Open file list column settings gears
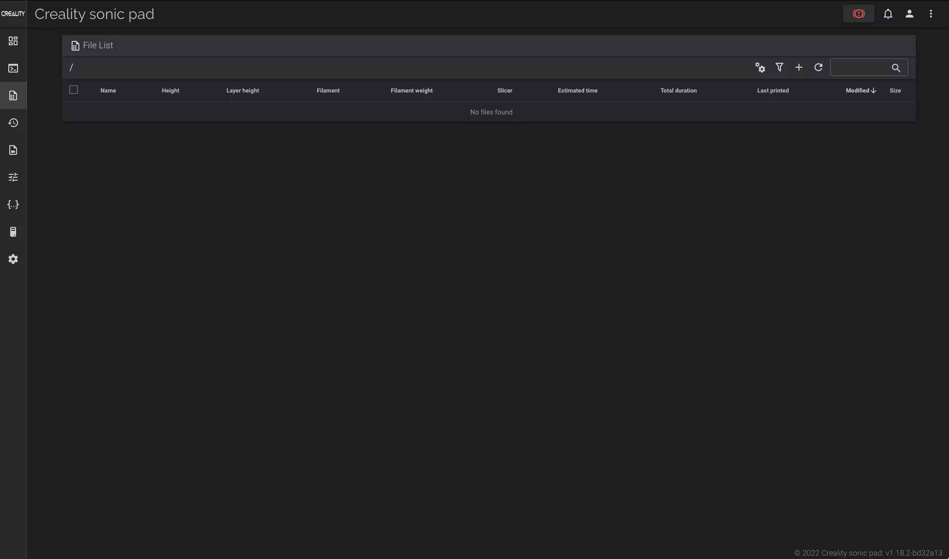Image resolution: width=949 pixels, height=559 pixels. click(760, 68)
